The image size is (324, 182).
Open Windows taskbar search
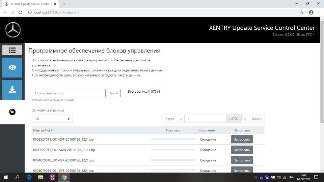17,177
